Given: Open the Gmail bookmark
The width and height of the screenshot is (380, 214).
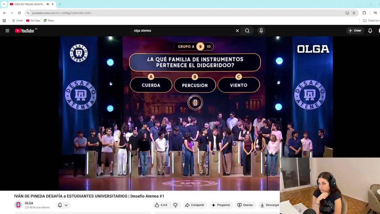Looking at the screenshot, I should tap(17, 21).
